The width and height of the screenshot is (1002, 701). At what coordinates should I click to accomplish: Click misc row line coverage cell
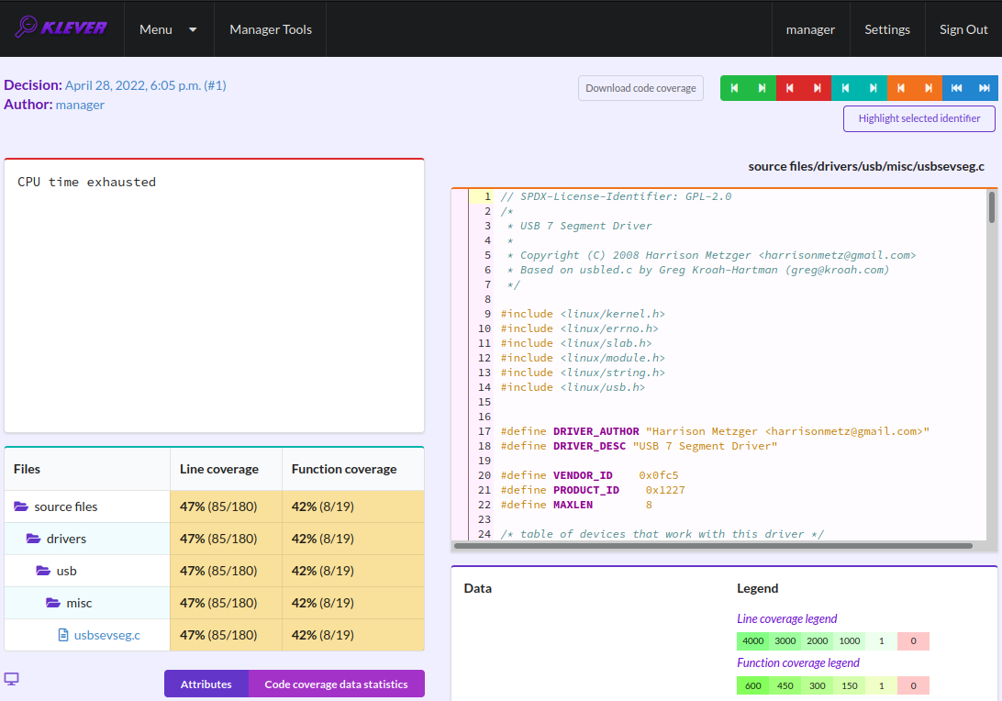point(227,603)
